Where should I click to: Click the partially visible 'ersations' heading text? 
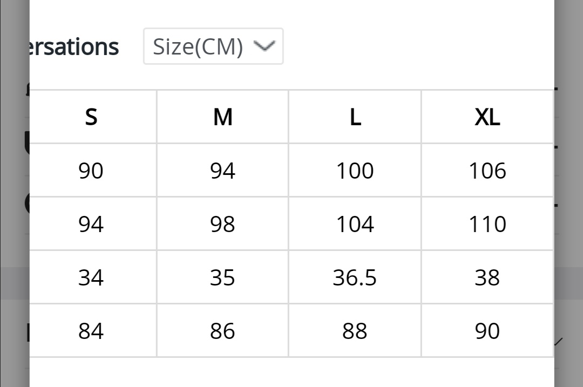click(x=74, y=47)
